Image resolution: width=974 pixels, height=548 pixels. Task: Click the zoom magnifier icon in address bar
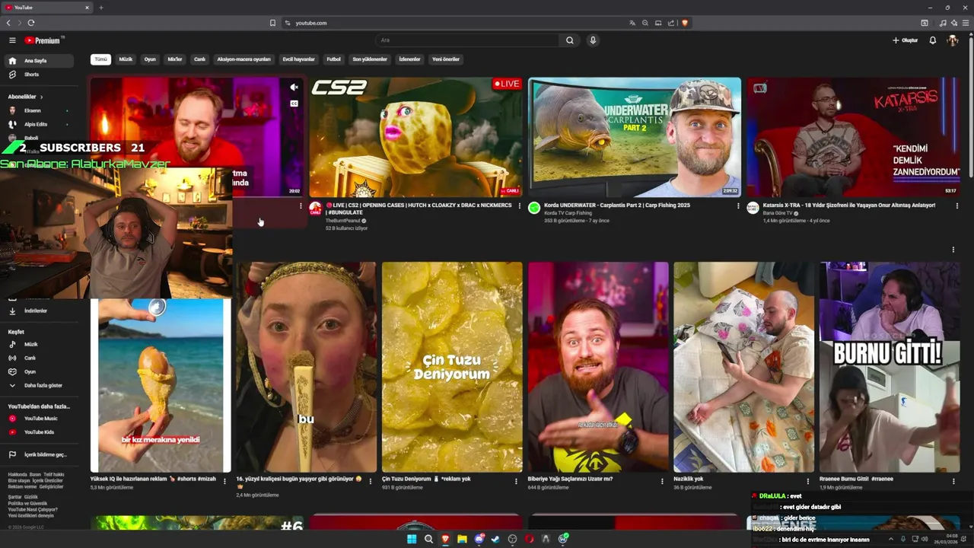tap(645, 23)
